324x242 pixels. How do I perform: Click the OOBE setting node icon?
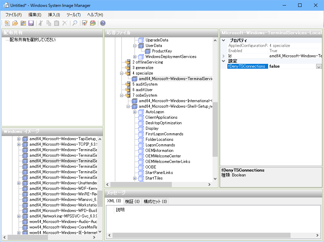[x=141, y=167]
